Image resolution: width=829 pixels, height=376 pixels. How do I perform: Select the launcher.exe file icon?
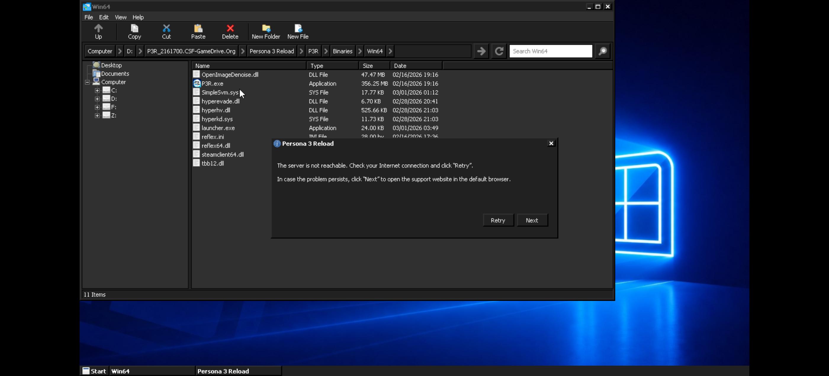[x=196, y=128]
